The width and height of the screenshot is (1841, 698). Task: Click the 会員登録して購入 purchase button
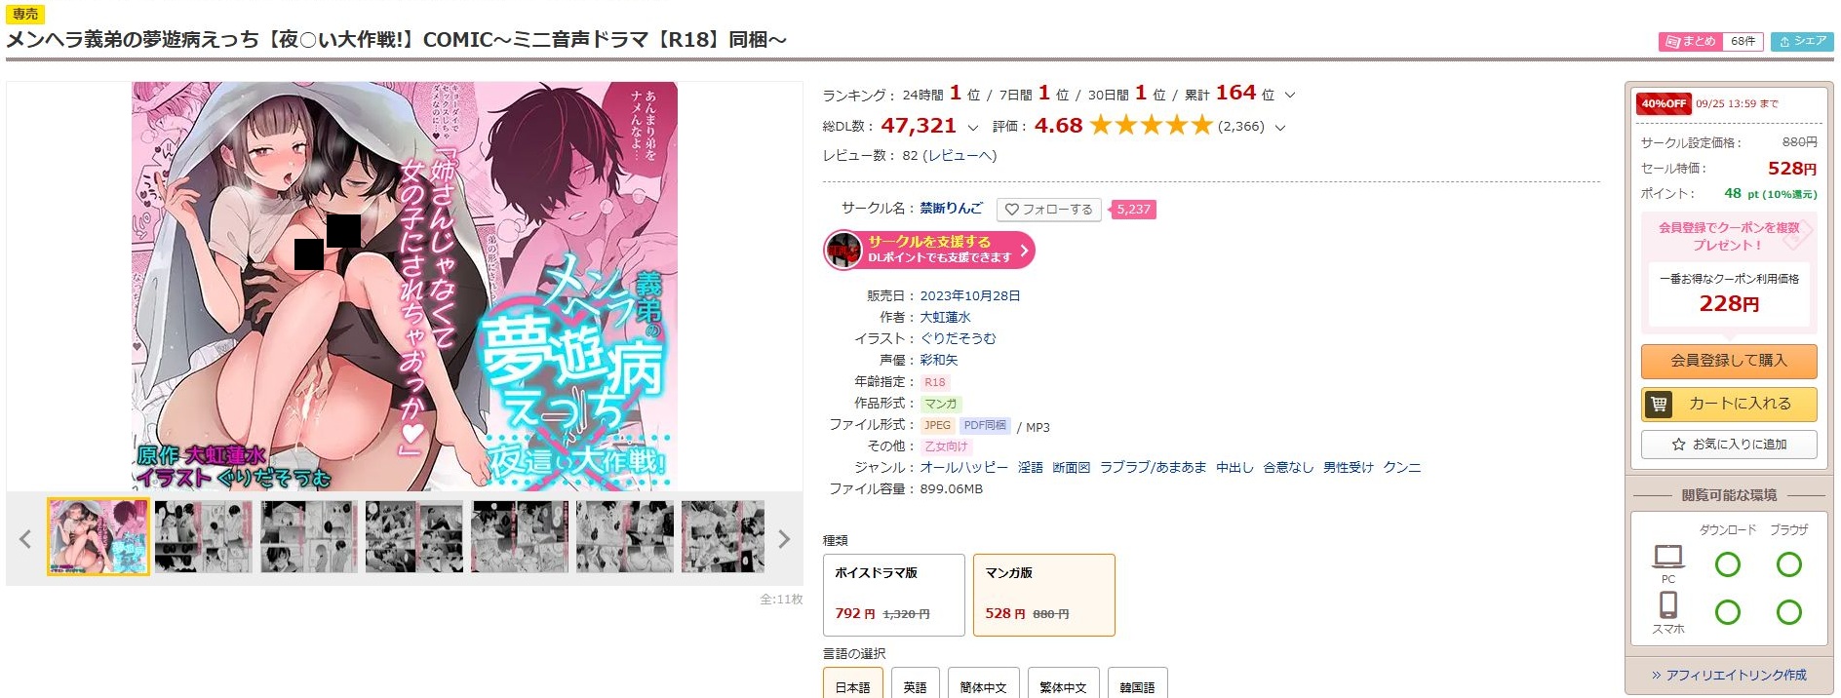tap(1729, 361)
